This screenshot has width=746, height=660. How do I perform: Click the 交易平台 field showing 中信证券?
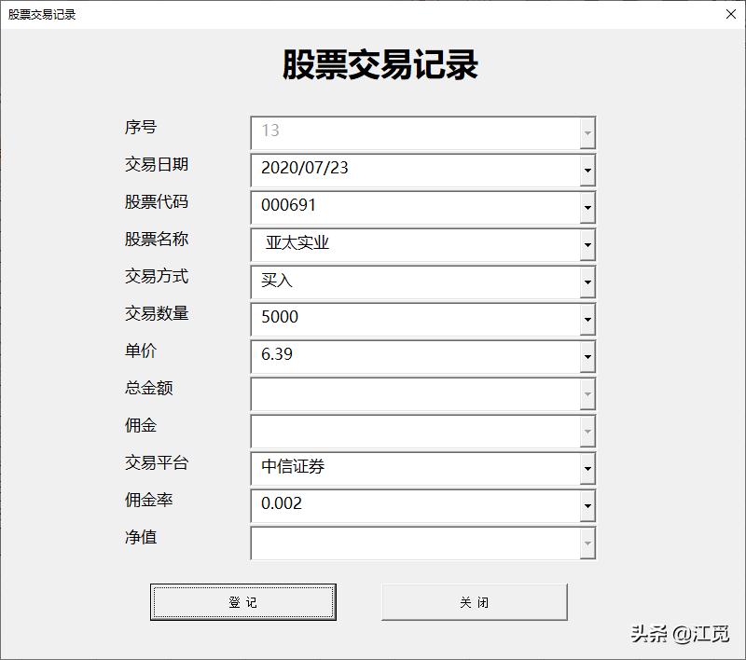401,468
